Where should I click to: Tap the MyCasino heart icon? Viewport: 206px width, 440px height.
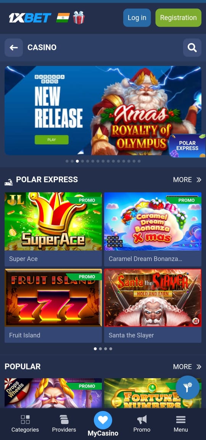(x=103, y=420)
